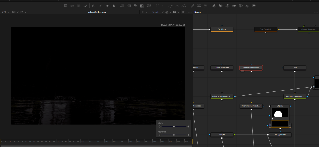This screenshot has width=319, height=147.
Task: Select the Ellipse mask tool icon
Action: pos(164,6)
